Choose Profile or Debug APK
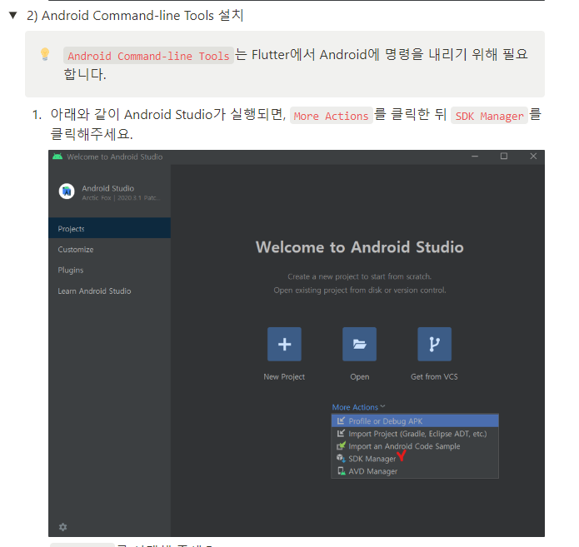Image resolution: width=579 pixels, height=547 pixels. (415, 421)
